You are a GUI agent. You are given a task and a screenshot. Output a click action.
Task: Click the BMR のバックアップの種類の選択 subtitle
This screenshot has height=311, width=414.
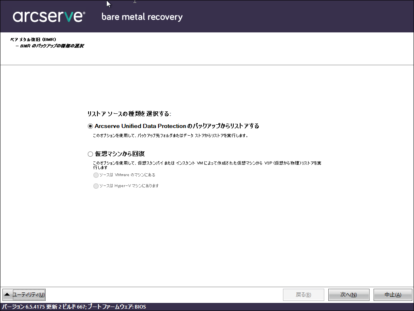[x=50, y=46]
